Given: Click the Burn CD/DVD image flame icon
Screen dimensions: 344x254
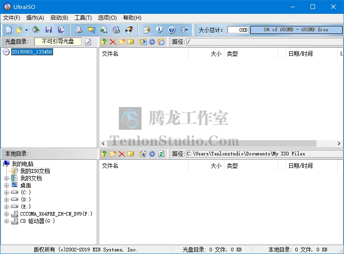Looking at the screenshot, I should click(x=129, y=29).
